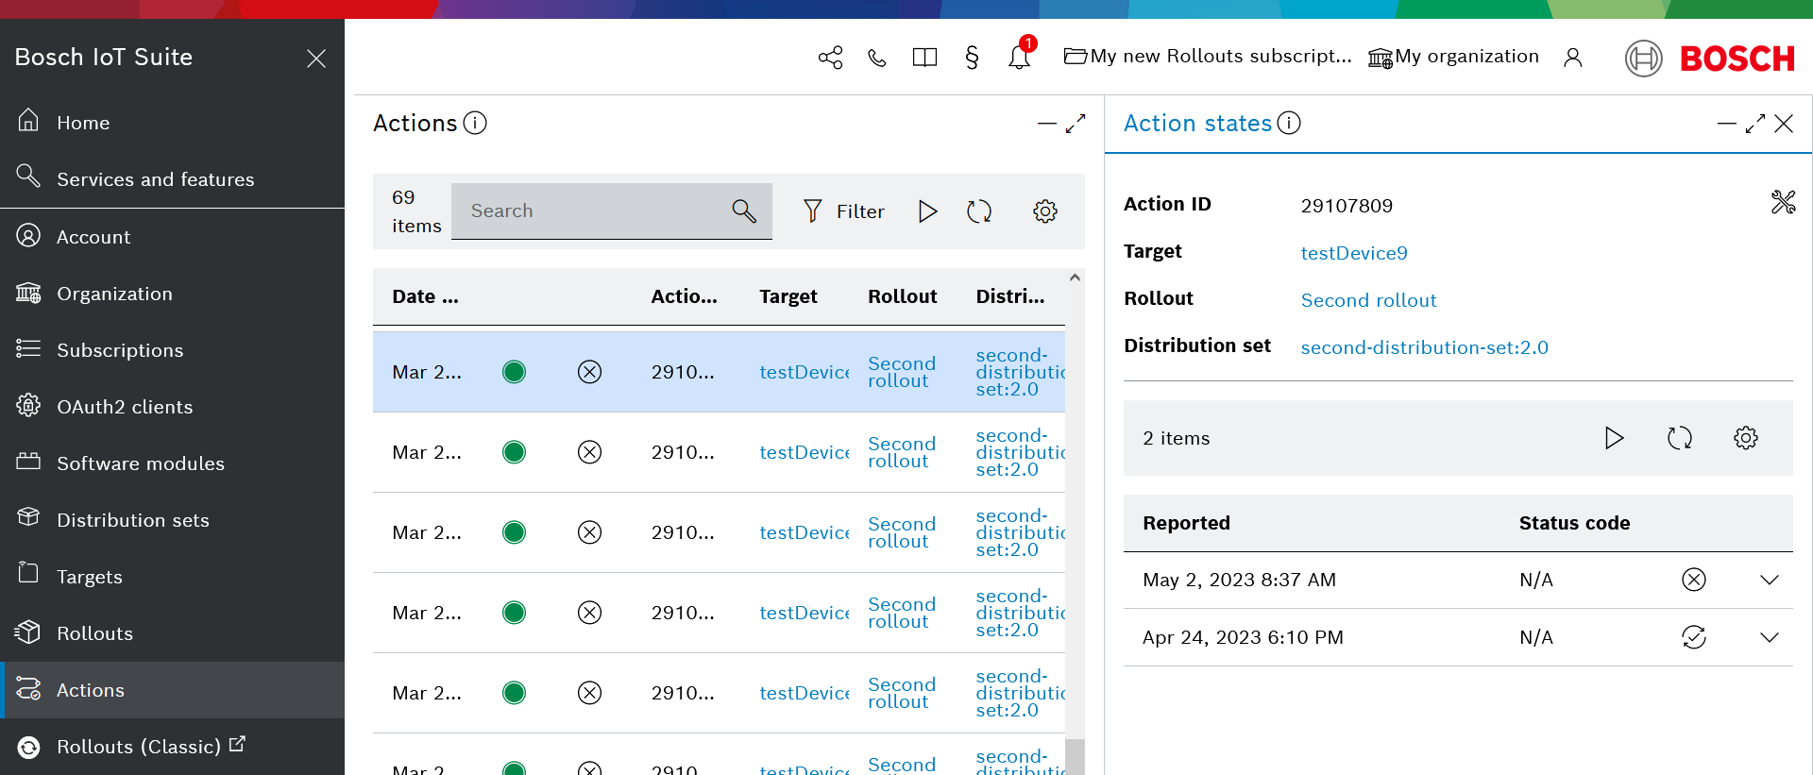This screenshot has width=1813, height=775.
Task: Open the user profile icon
Action: [1572, 58]
